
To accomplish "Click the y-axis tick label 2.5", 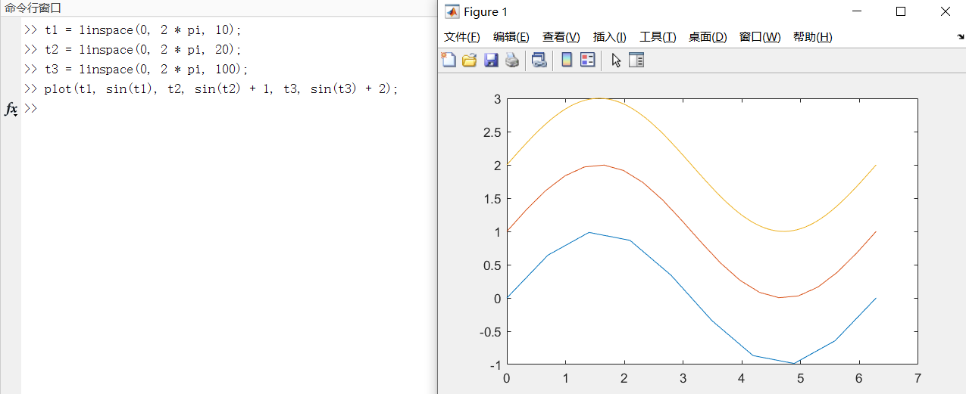I will coord(492,132).
